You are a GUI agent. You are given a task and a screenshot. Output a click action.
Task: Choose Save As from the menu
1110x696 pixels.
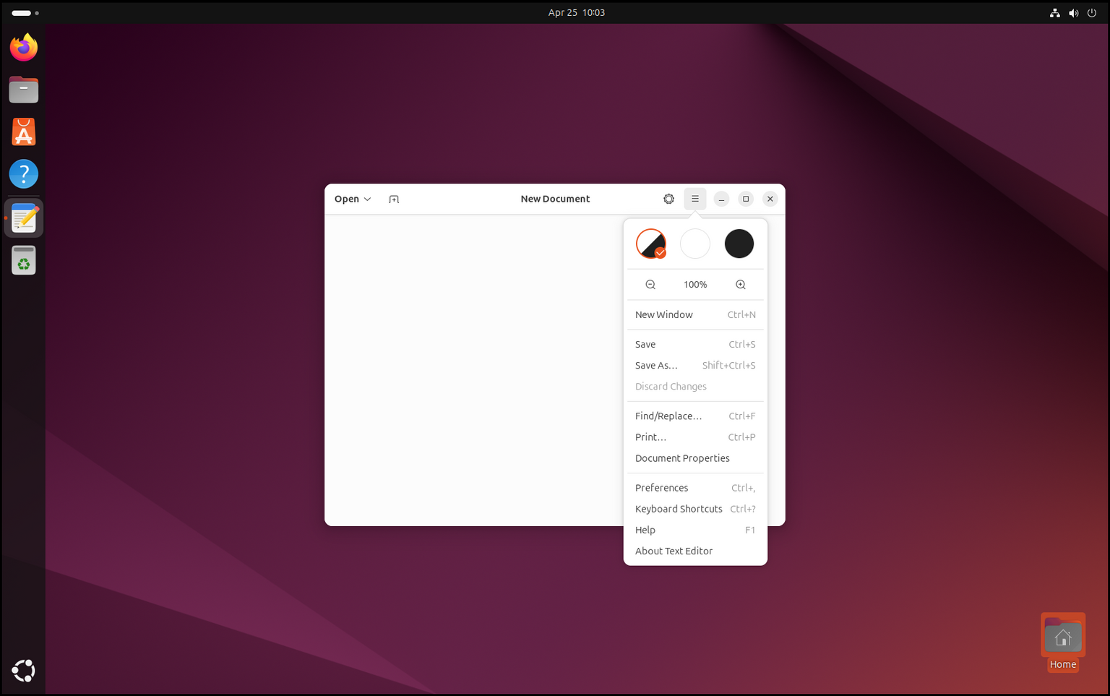(656, 365)
